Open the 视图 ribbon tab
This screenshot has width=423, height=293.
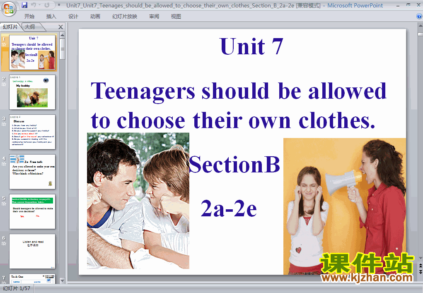coord(176,17)
